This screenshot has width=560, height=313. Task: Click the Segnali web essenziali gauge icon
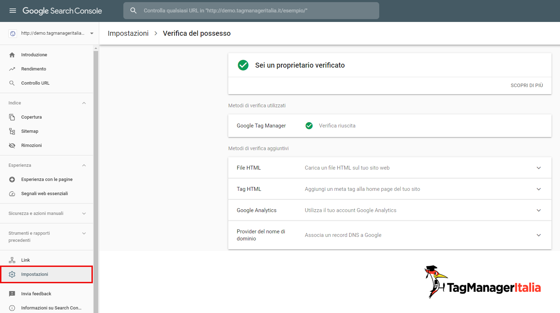tap(12, 194)
